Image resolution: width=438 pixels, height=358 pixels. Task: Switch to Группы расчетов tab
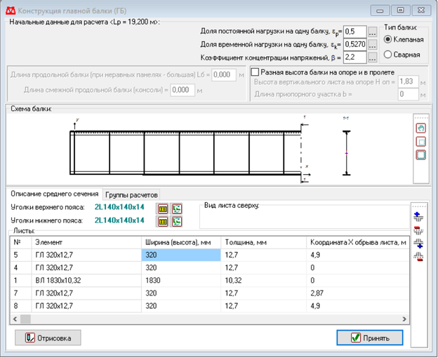[132, 194]
